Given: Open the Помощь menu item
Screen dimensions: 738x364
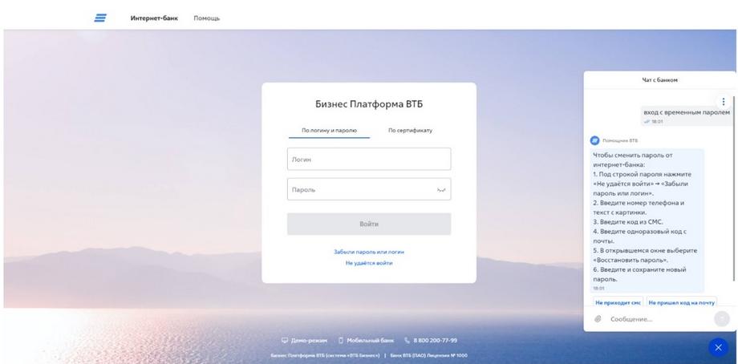Looking at the screenshot, I should click(x=207, y=18).
